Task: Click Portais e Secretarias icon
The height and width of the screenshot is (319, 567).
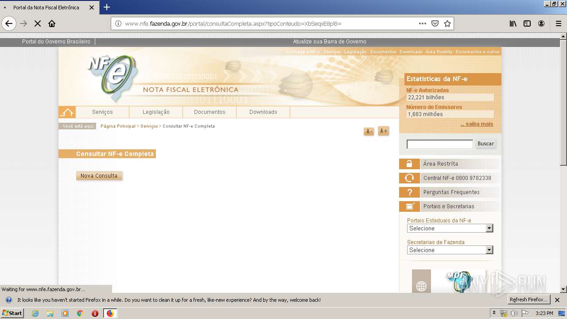Action: click(x=409, y=206)
